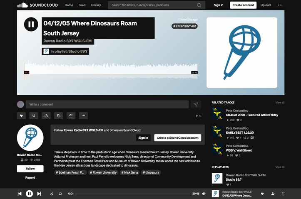Click Upload in the top navigation
301x199 pixels.
tap(266, 5)
